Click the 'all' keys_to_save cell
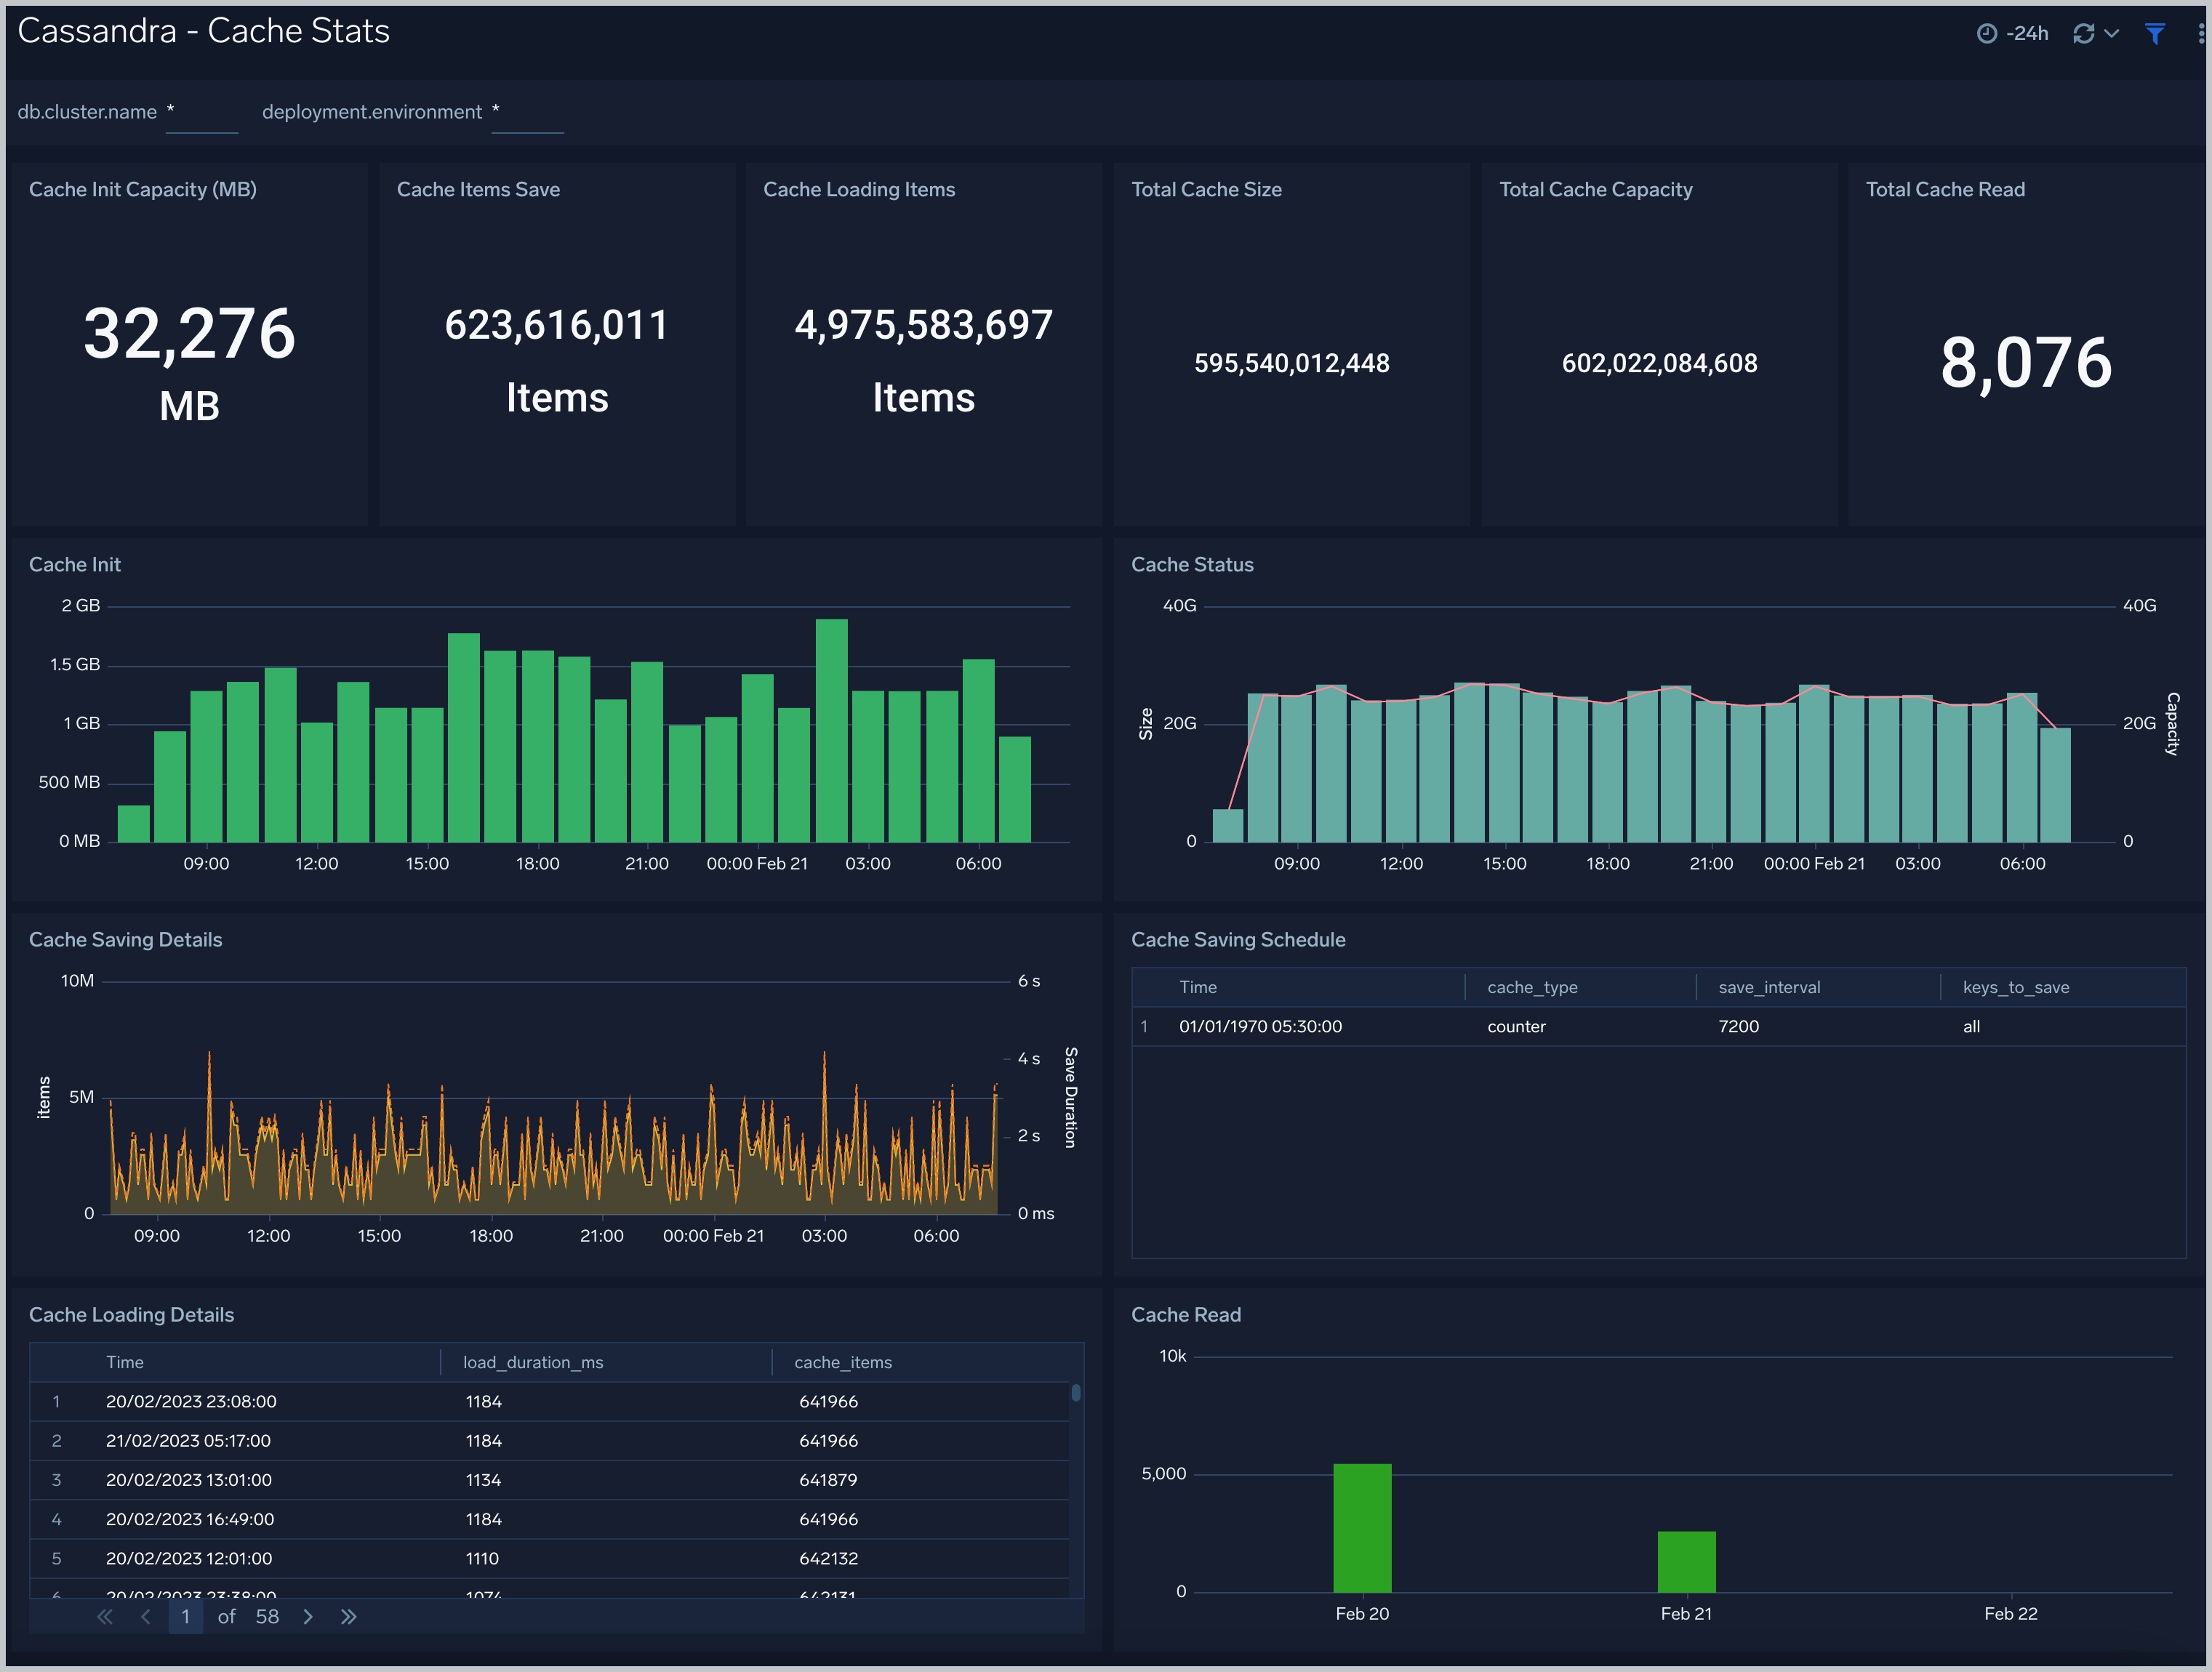Screen dimensions: 2212x1672 [x=1971, y=1027]
